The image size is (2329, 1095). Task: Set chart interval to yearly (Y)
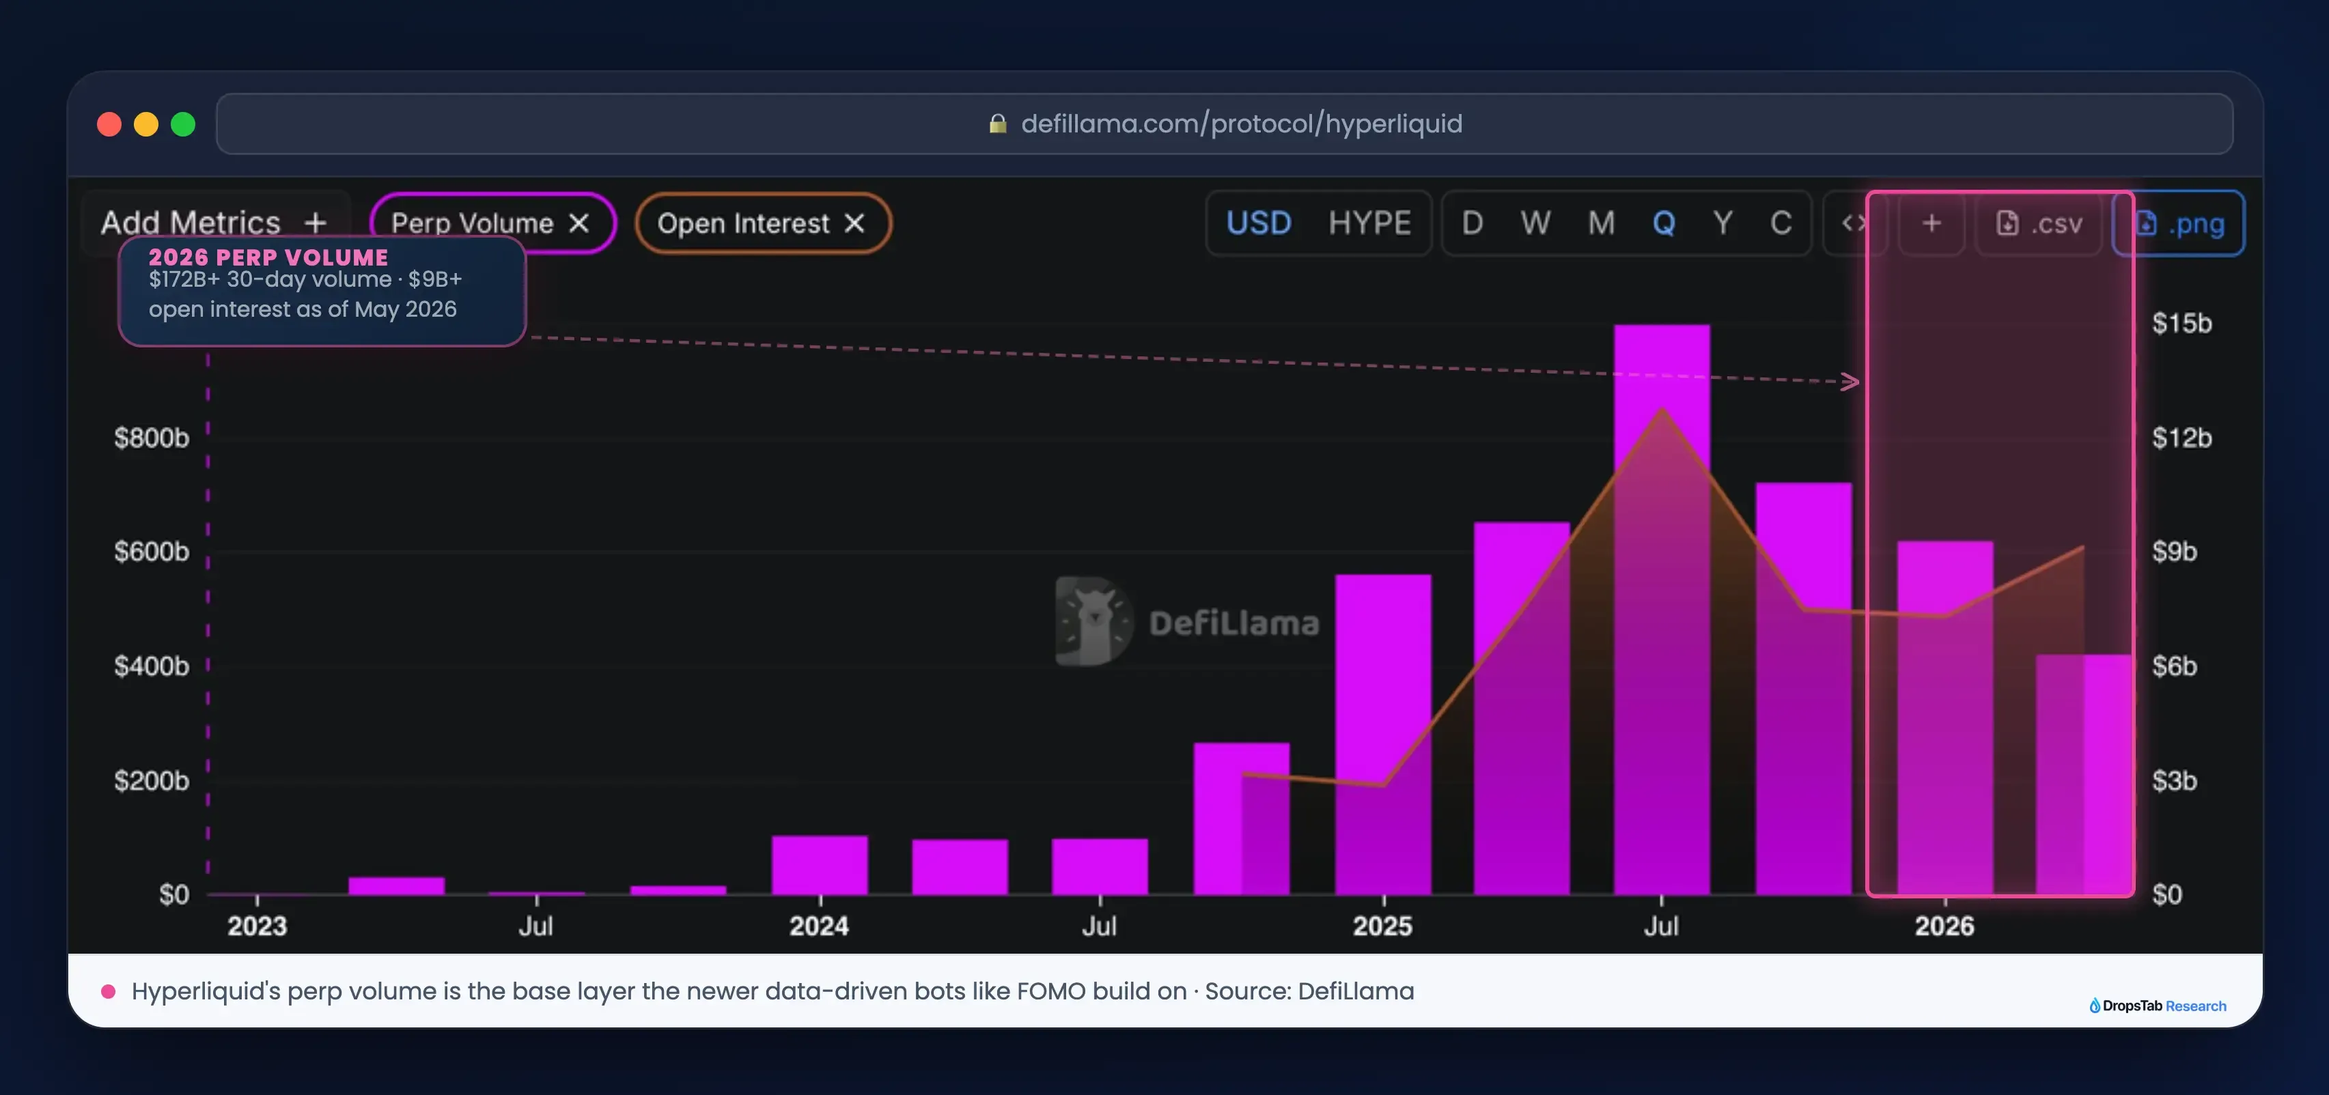click(1723, 223)
